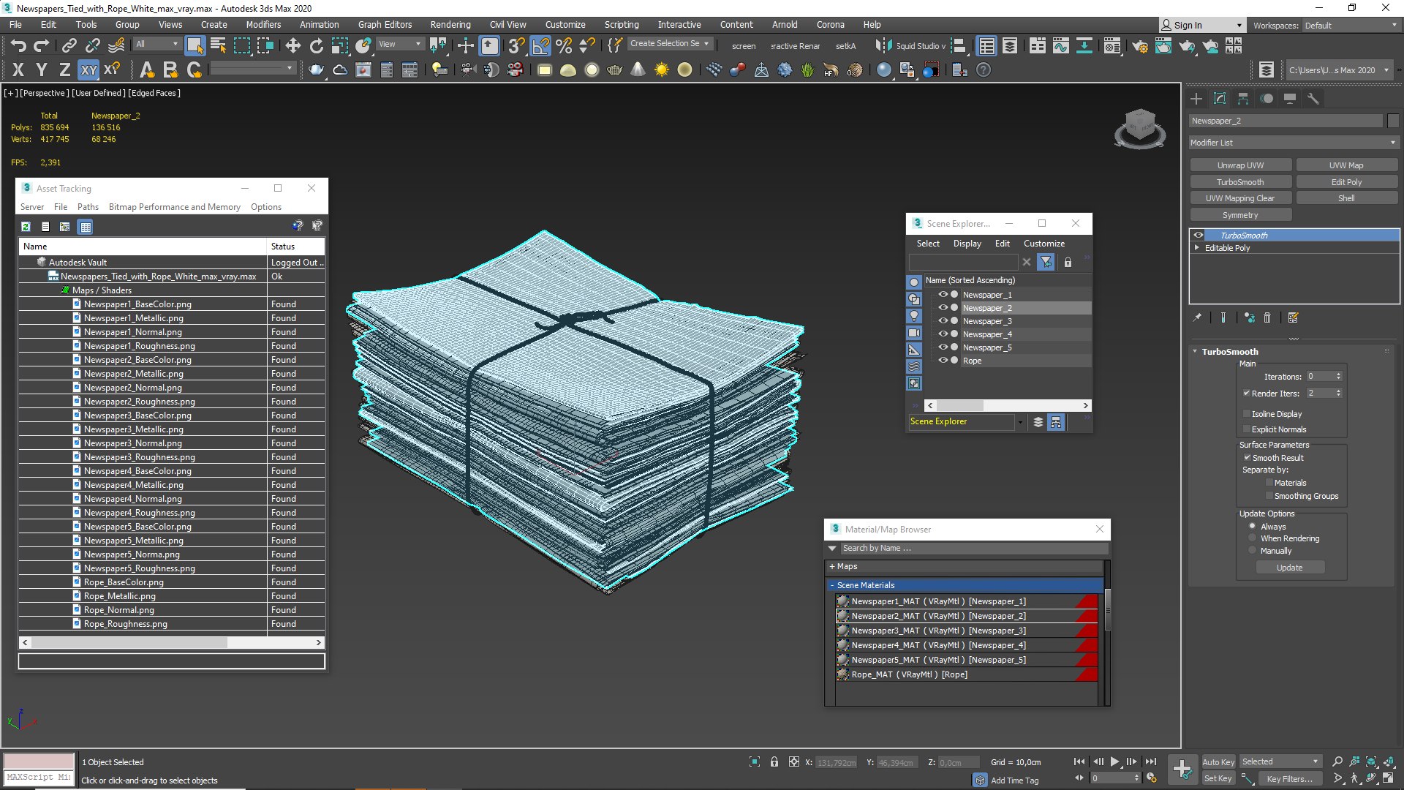Click the teapot primitive icon

click(x=316, y=70)
